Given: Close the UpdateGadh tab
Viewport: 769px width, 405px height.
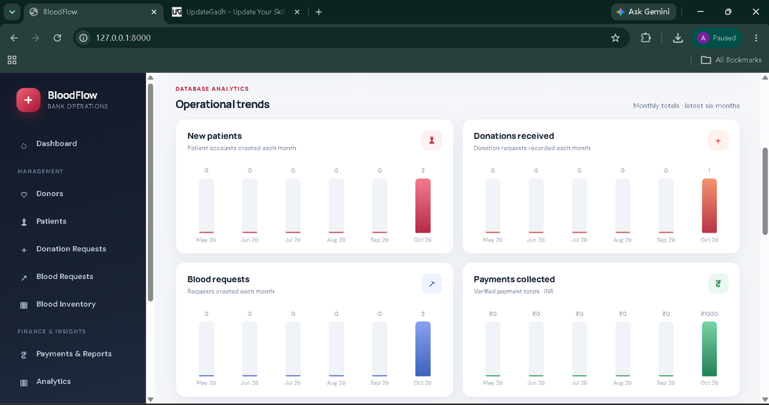Looking at the screenshot, I should pyautogui.click(x=297, y=12).
